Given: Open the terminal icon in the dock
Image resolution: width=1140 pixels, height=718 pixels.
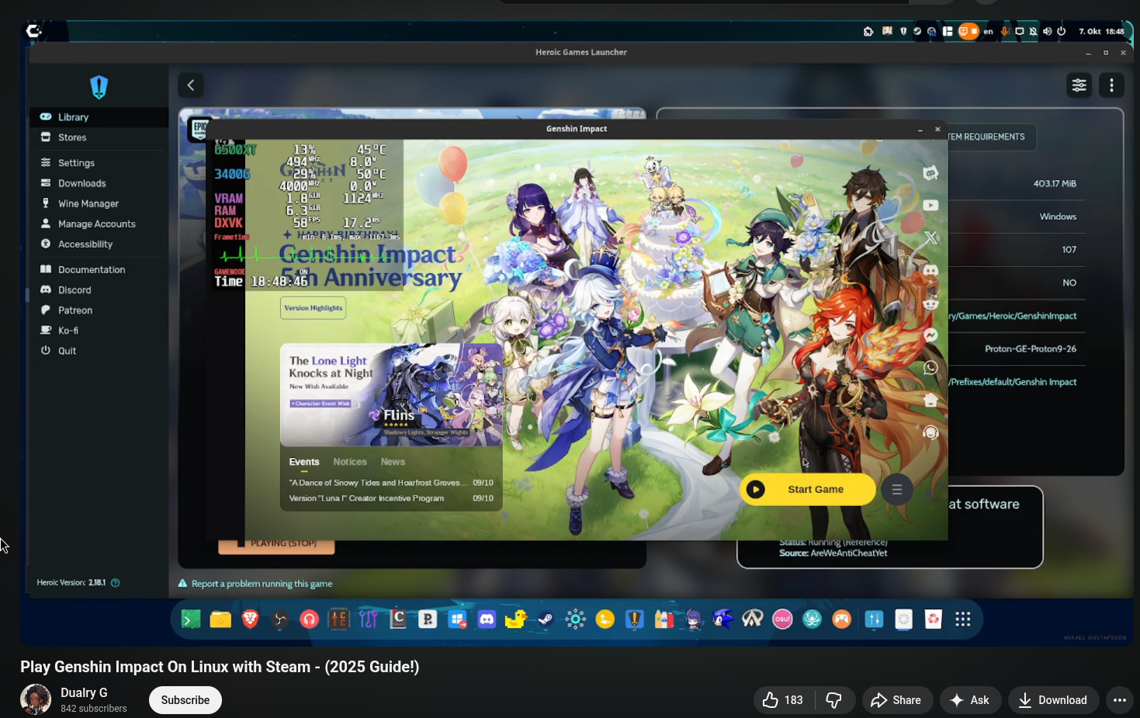Looking at the screenshot, I should pyautogui.click(x=191, y=619).
